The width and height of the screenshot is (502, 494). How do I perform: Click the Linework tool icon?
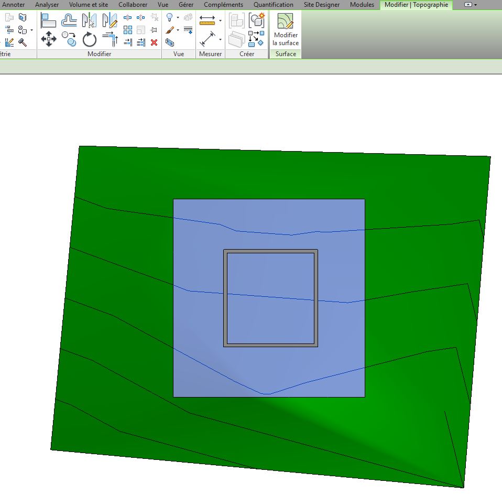click(x=188, y=30)
